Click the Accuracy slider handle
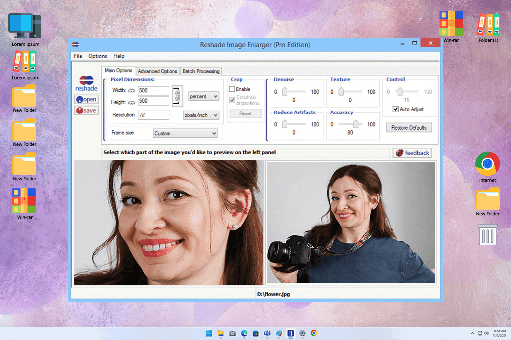The image size is (511, 340). pos(356,124)
